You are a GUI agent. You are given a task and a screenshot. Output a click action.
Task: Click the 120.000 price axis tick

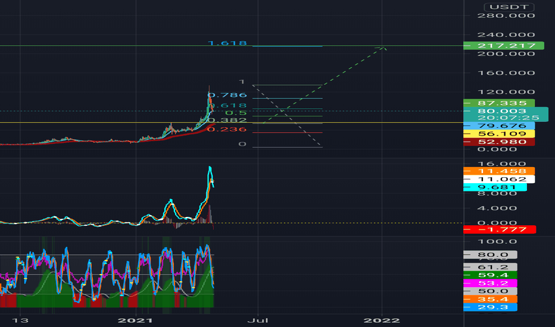[506, 92]
